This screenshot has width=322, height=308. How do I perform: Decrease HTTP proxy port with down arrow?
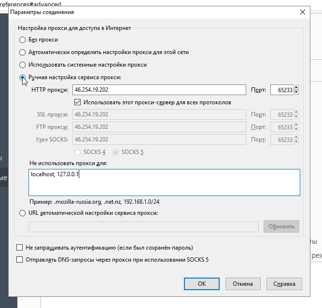(x=296, y=92)
